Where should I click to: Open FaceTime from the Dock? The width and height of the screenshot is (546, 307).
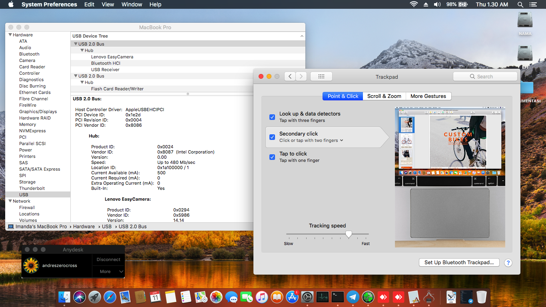point(247,297)
